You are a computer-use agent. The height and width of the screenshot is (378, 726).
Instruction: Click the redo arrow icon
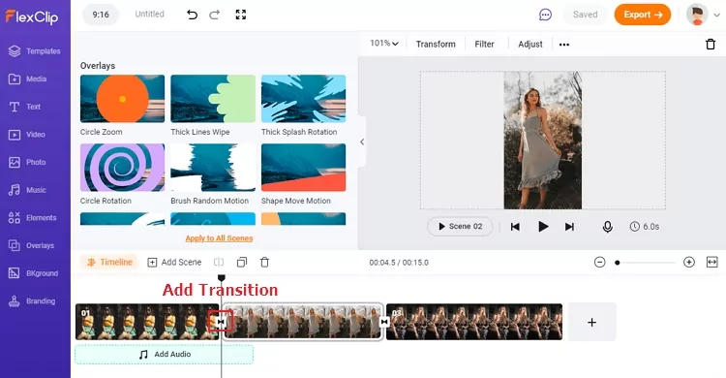214,15
